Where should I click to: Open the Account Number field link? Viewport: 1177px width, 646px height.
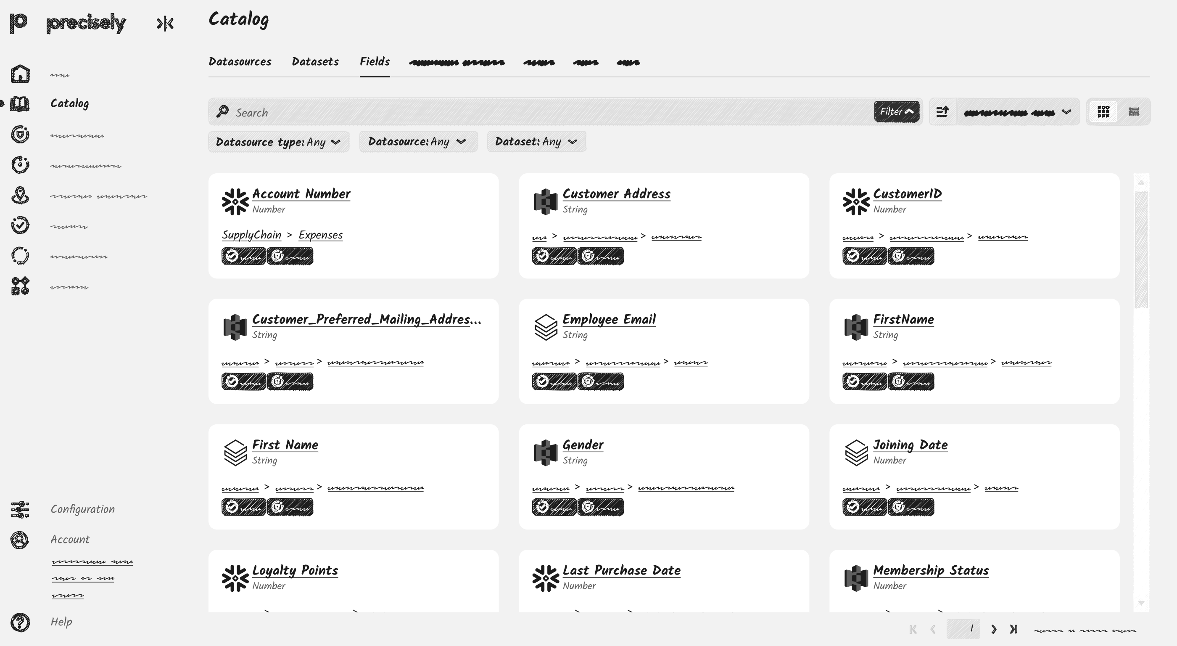point(301,194)
